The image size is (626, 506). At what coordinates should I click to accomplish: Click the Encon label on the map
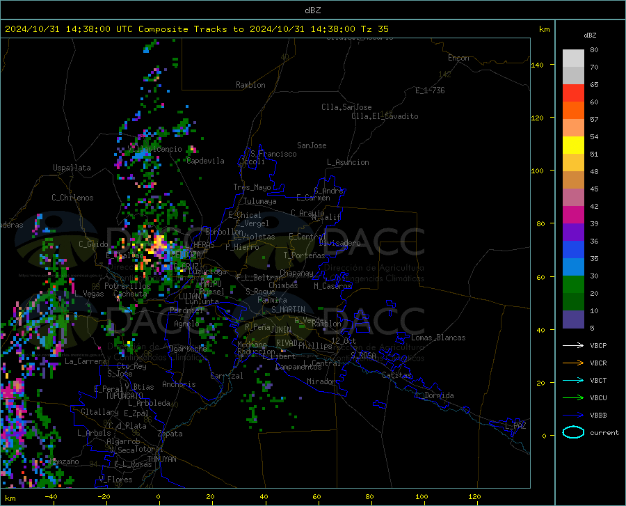(x=458, y=58)
